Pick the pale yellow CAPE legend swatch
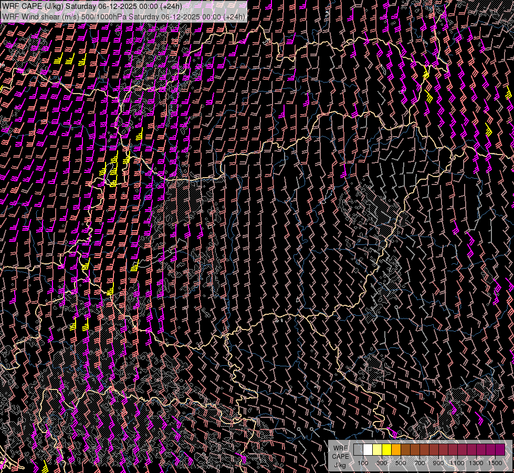The width and height of the screenshot is (514, 473). [377, 449]
